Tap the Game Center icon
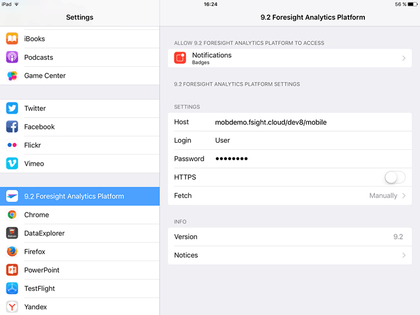This screenshot has height=315, width=420. (12, 76)
